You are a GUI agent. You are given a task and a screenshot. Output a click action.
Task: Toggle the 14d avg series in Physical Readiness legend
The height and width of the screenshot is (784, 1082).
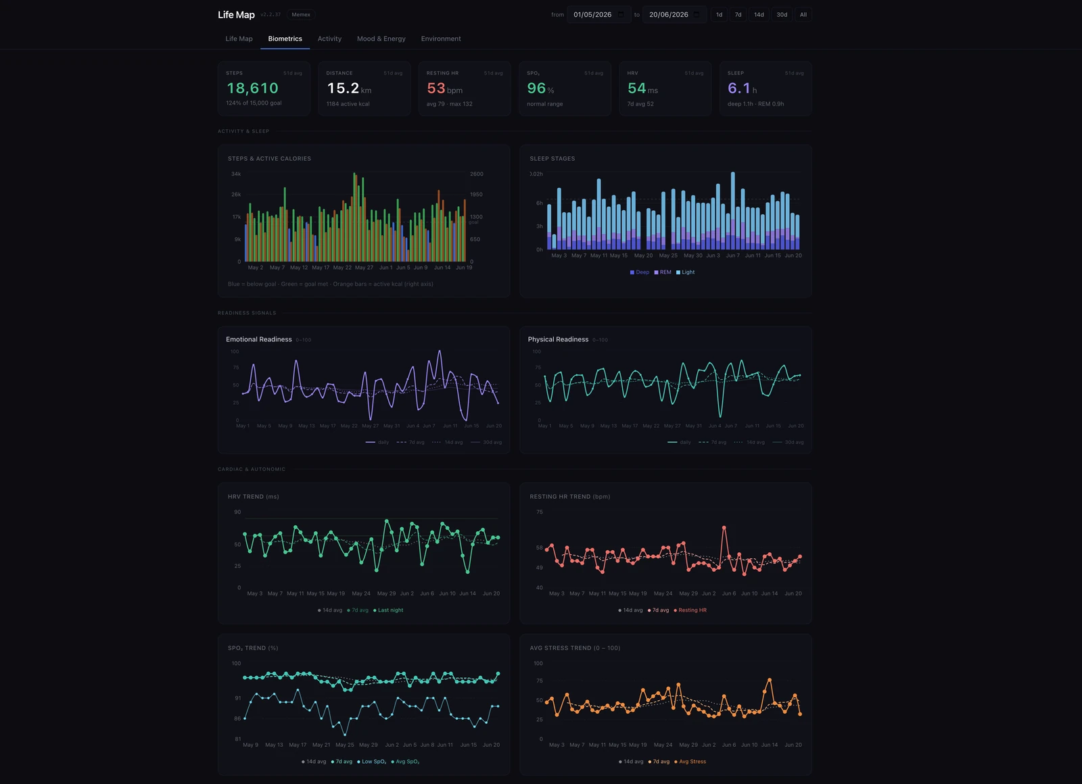pyautogui.click(x=749, y=442)
